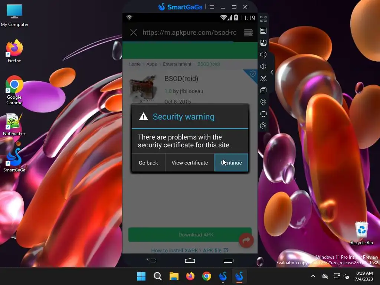
Task: Tap the Android back navigation button
Action: [152, 261]
